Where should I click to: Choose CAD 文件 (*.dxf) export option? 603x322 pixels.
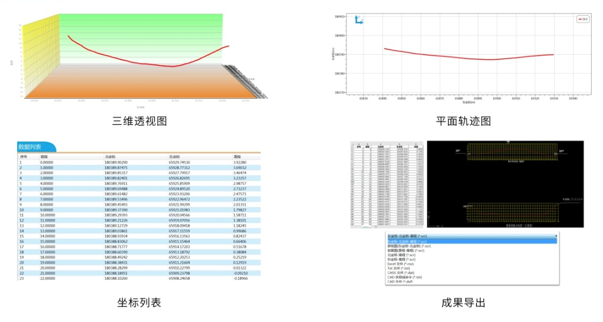pyautogui.click(x=400, y=281)
